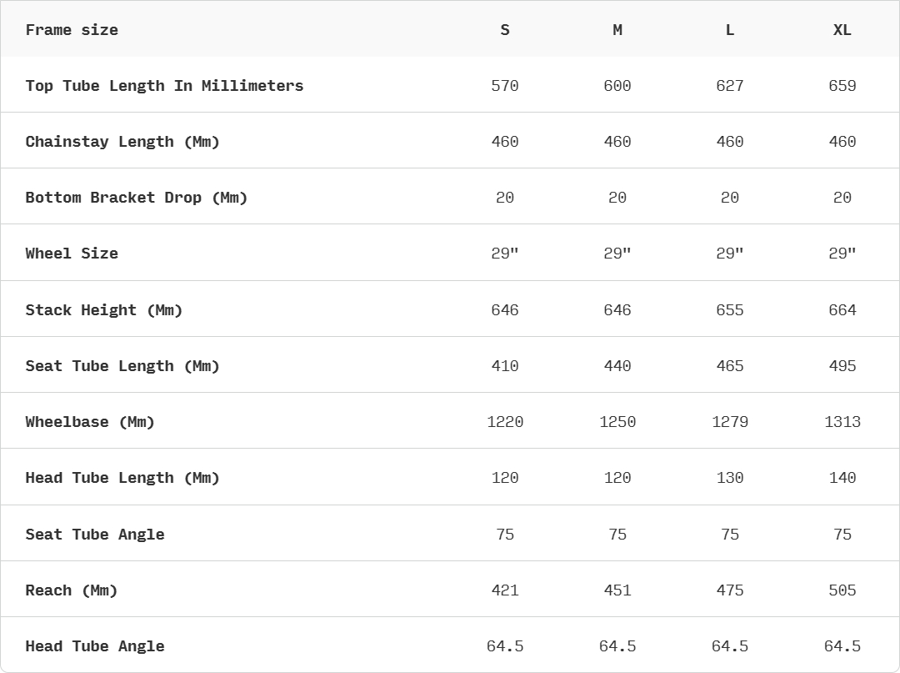Click the Top Tube Length row label
The width and height of the screenshot is (900, 673).
[x=164, y=86]
